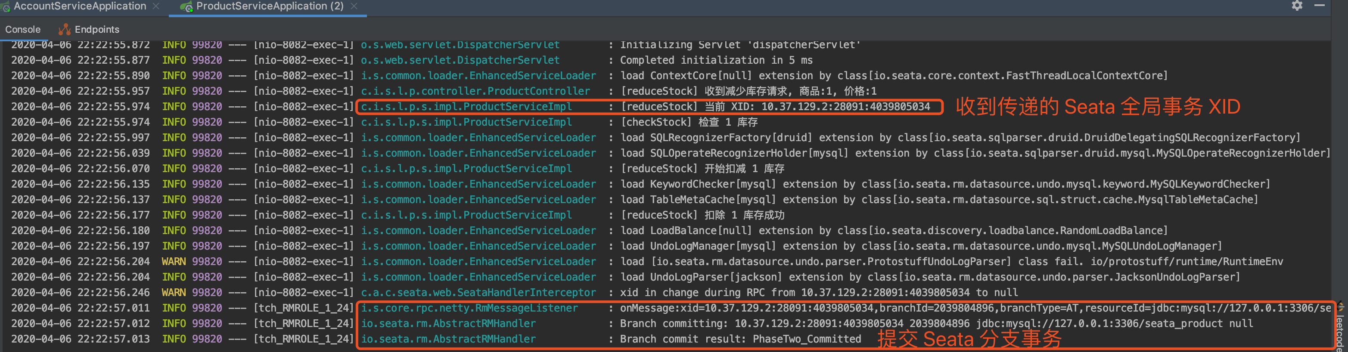Click the ProductController logger name
The image size is (1348, 352).
tap(475, 91)
